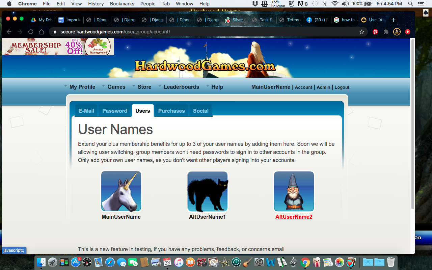Open Chrome History menu
The height and width of the screenshot is (270, 432).
(96, 4)
